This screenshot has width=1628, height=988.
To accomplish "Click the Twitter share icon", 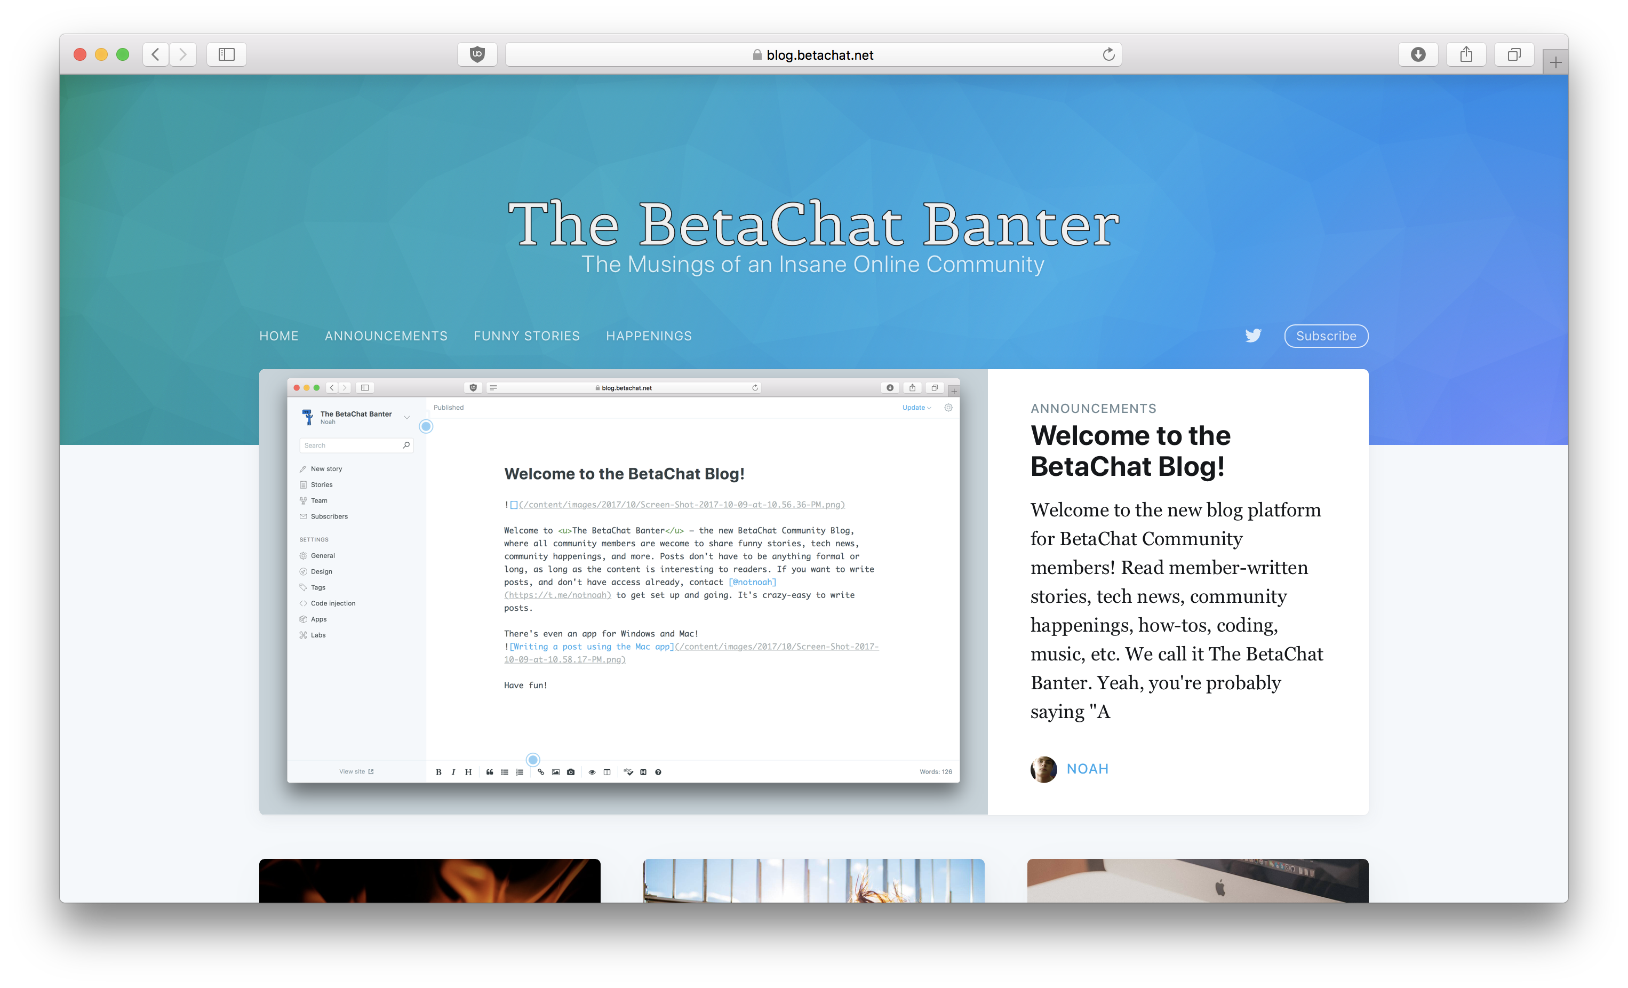I will pyautogui.click(x=1254, y=336).
